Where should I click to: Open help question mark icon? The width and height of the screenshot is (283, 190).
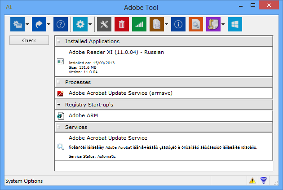tap(61, 24)
